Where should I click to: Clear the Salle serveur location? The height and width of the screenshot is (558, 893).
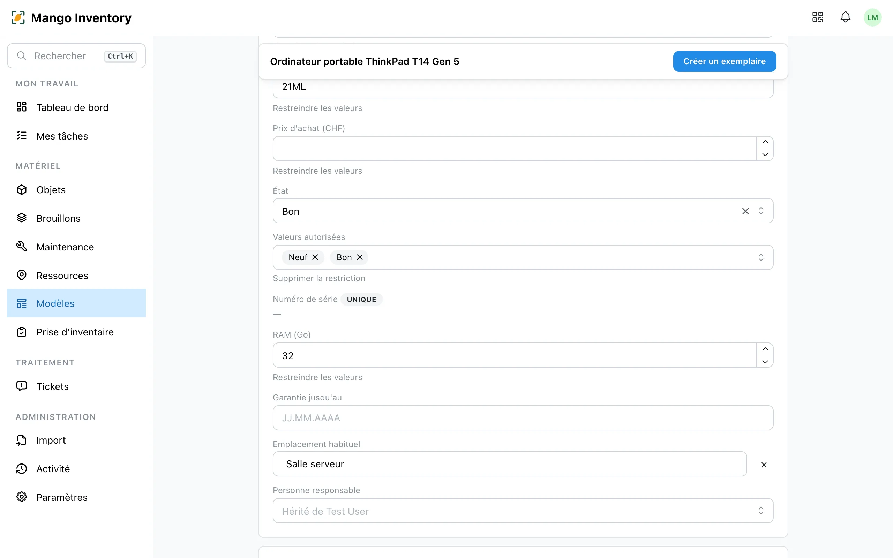click(764, 465)
